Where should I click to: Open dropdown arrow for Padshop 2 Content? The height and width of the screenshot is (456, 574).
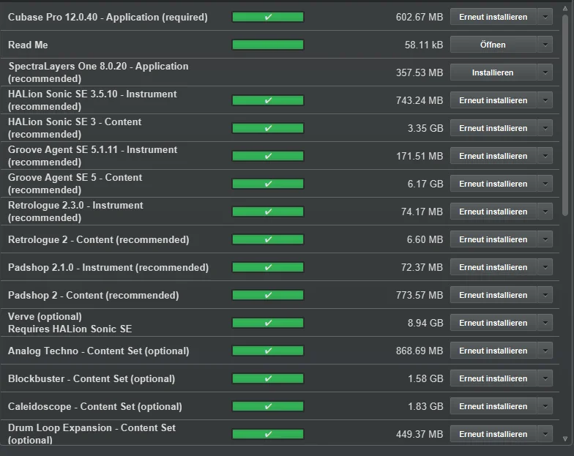point(545,295)
